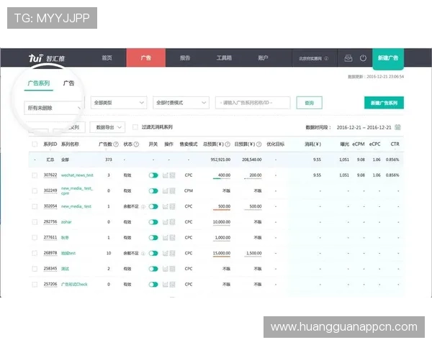Open the report icon for zohar row
Screen dimensions: 432x345
(172, 222)
